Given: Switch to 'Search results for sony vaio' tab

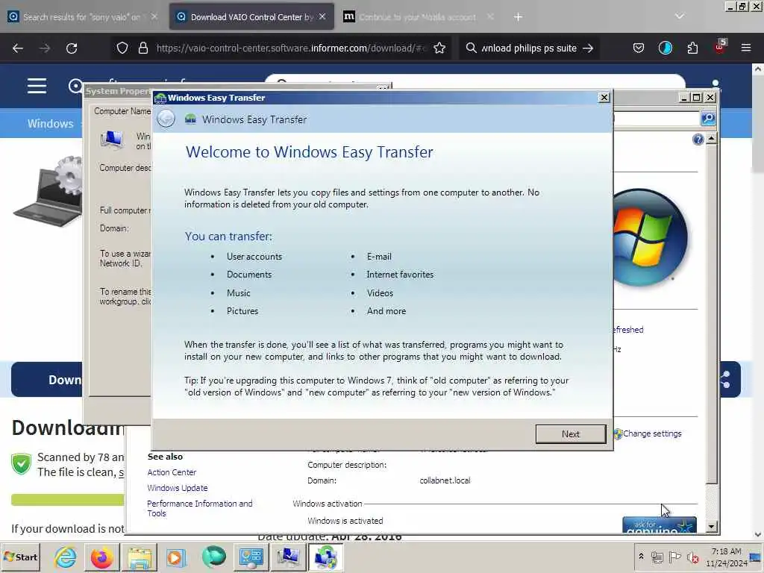Looking at the screenshot, I should point(84,16).
